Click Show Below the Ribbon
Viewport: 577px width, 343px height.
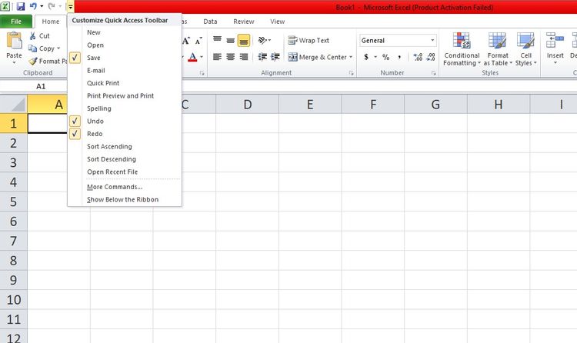122,199
